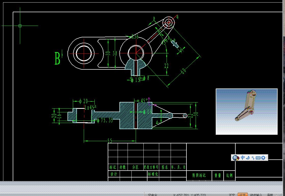Viewport: 285px width, 196px height.
Task: Select the large B view label
Action: [58, 58]
